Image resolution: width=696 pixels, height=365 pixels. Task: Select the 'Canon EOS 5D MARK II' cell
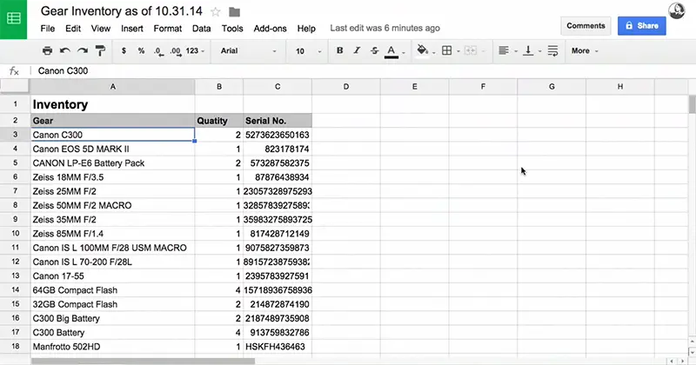(113, 149)
